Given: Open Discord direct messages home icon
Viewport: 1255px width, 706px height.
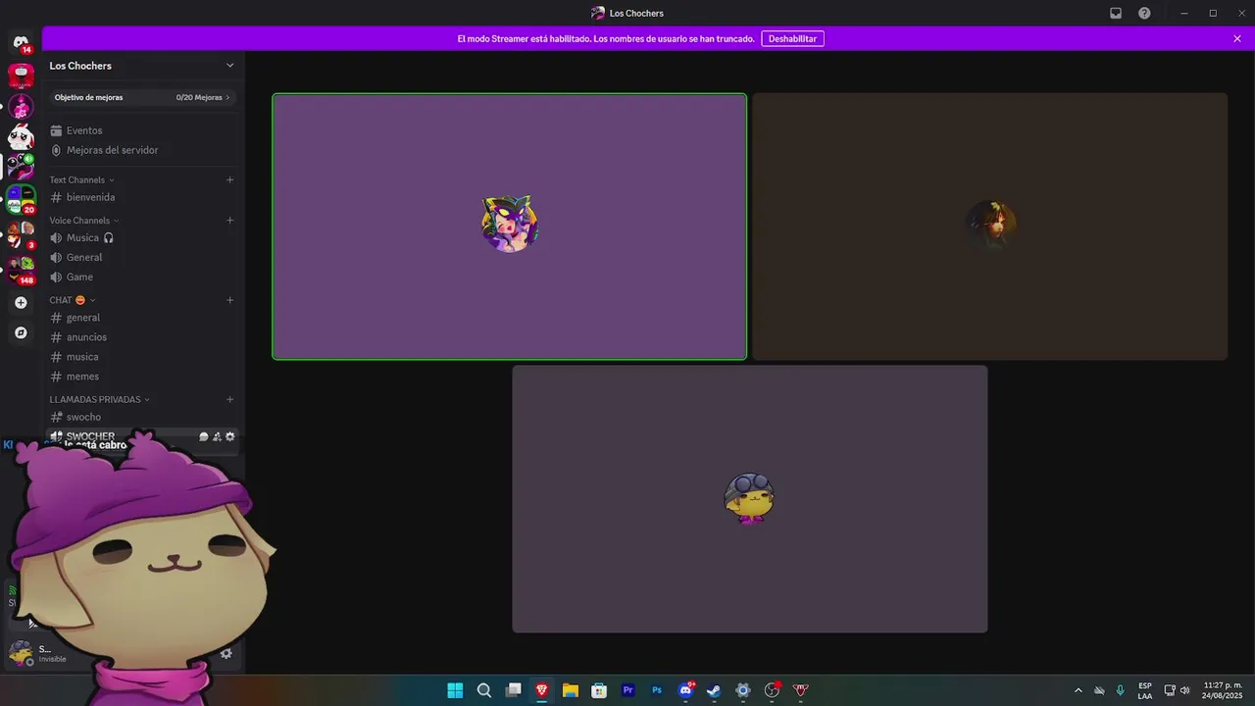Looking at the screenshot, I should (x=21, y=43).
